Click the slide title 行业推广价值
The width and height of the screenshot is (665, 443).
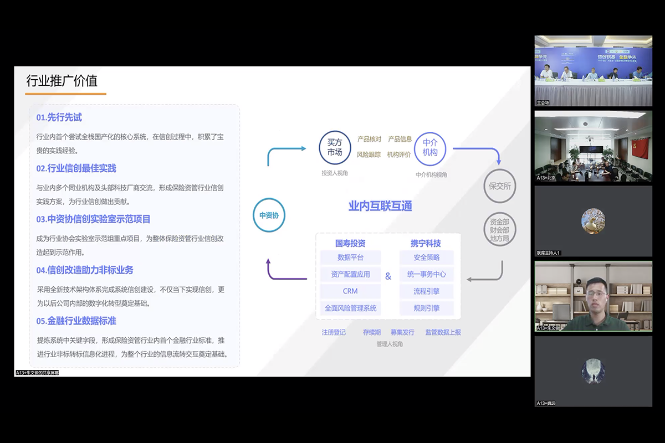[62, 81]
